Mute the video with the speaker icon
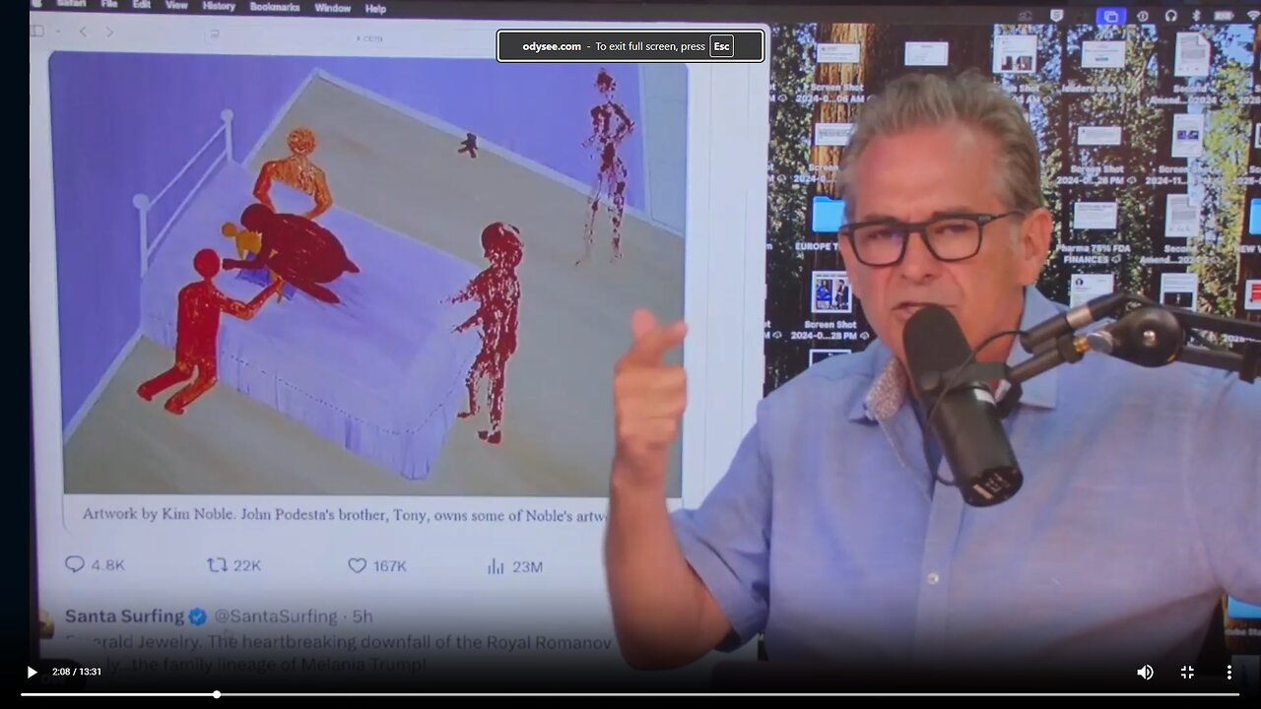 1145,673
